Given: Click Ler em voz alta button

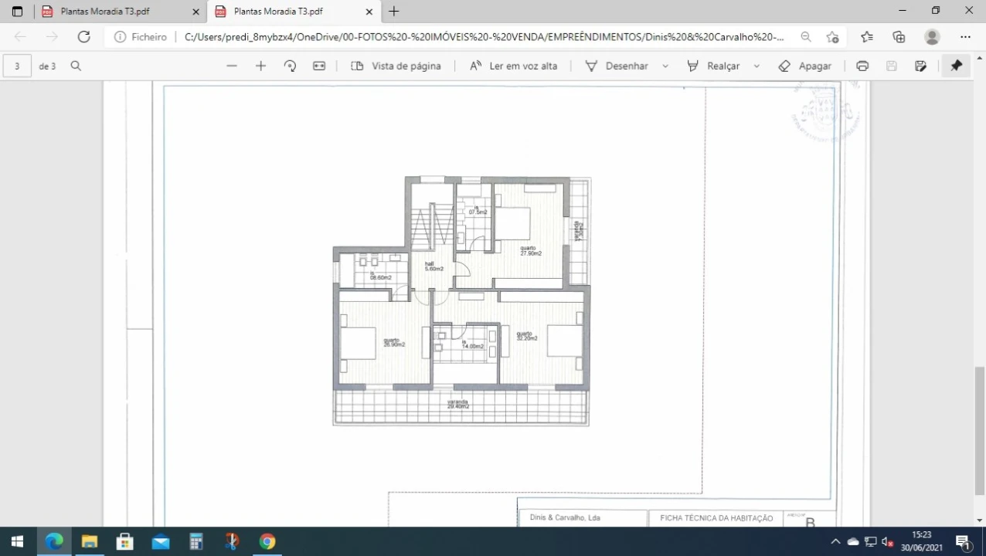Looking at the screenshot, I should 514,66.
